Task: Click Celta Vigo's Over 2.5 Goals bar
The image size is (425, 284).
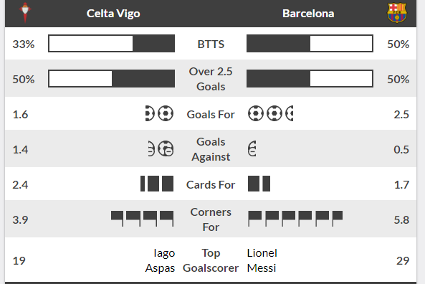Action: tap(111, 79)
